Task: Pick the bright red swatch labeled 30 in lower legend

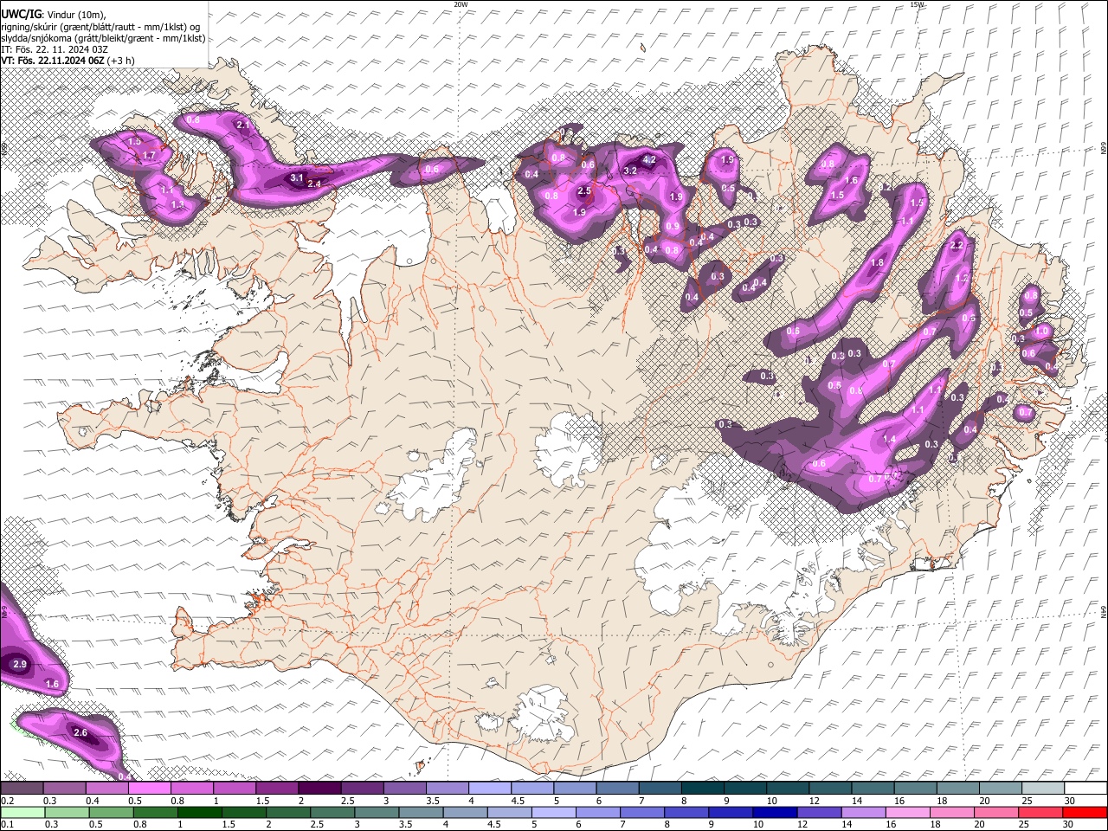Action: click(1083, 813)
